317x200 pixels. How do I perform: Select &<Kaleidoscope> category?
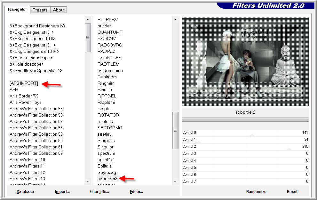click(x=27, y=64)
